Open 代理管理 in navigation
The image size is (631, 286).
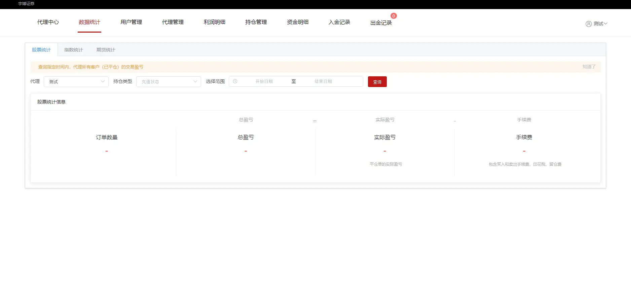[x=173, y=22]
